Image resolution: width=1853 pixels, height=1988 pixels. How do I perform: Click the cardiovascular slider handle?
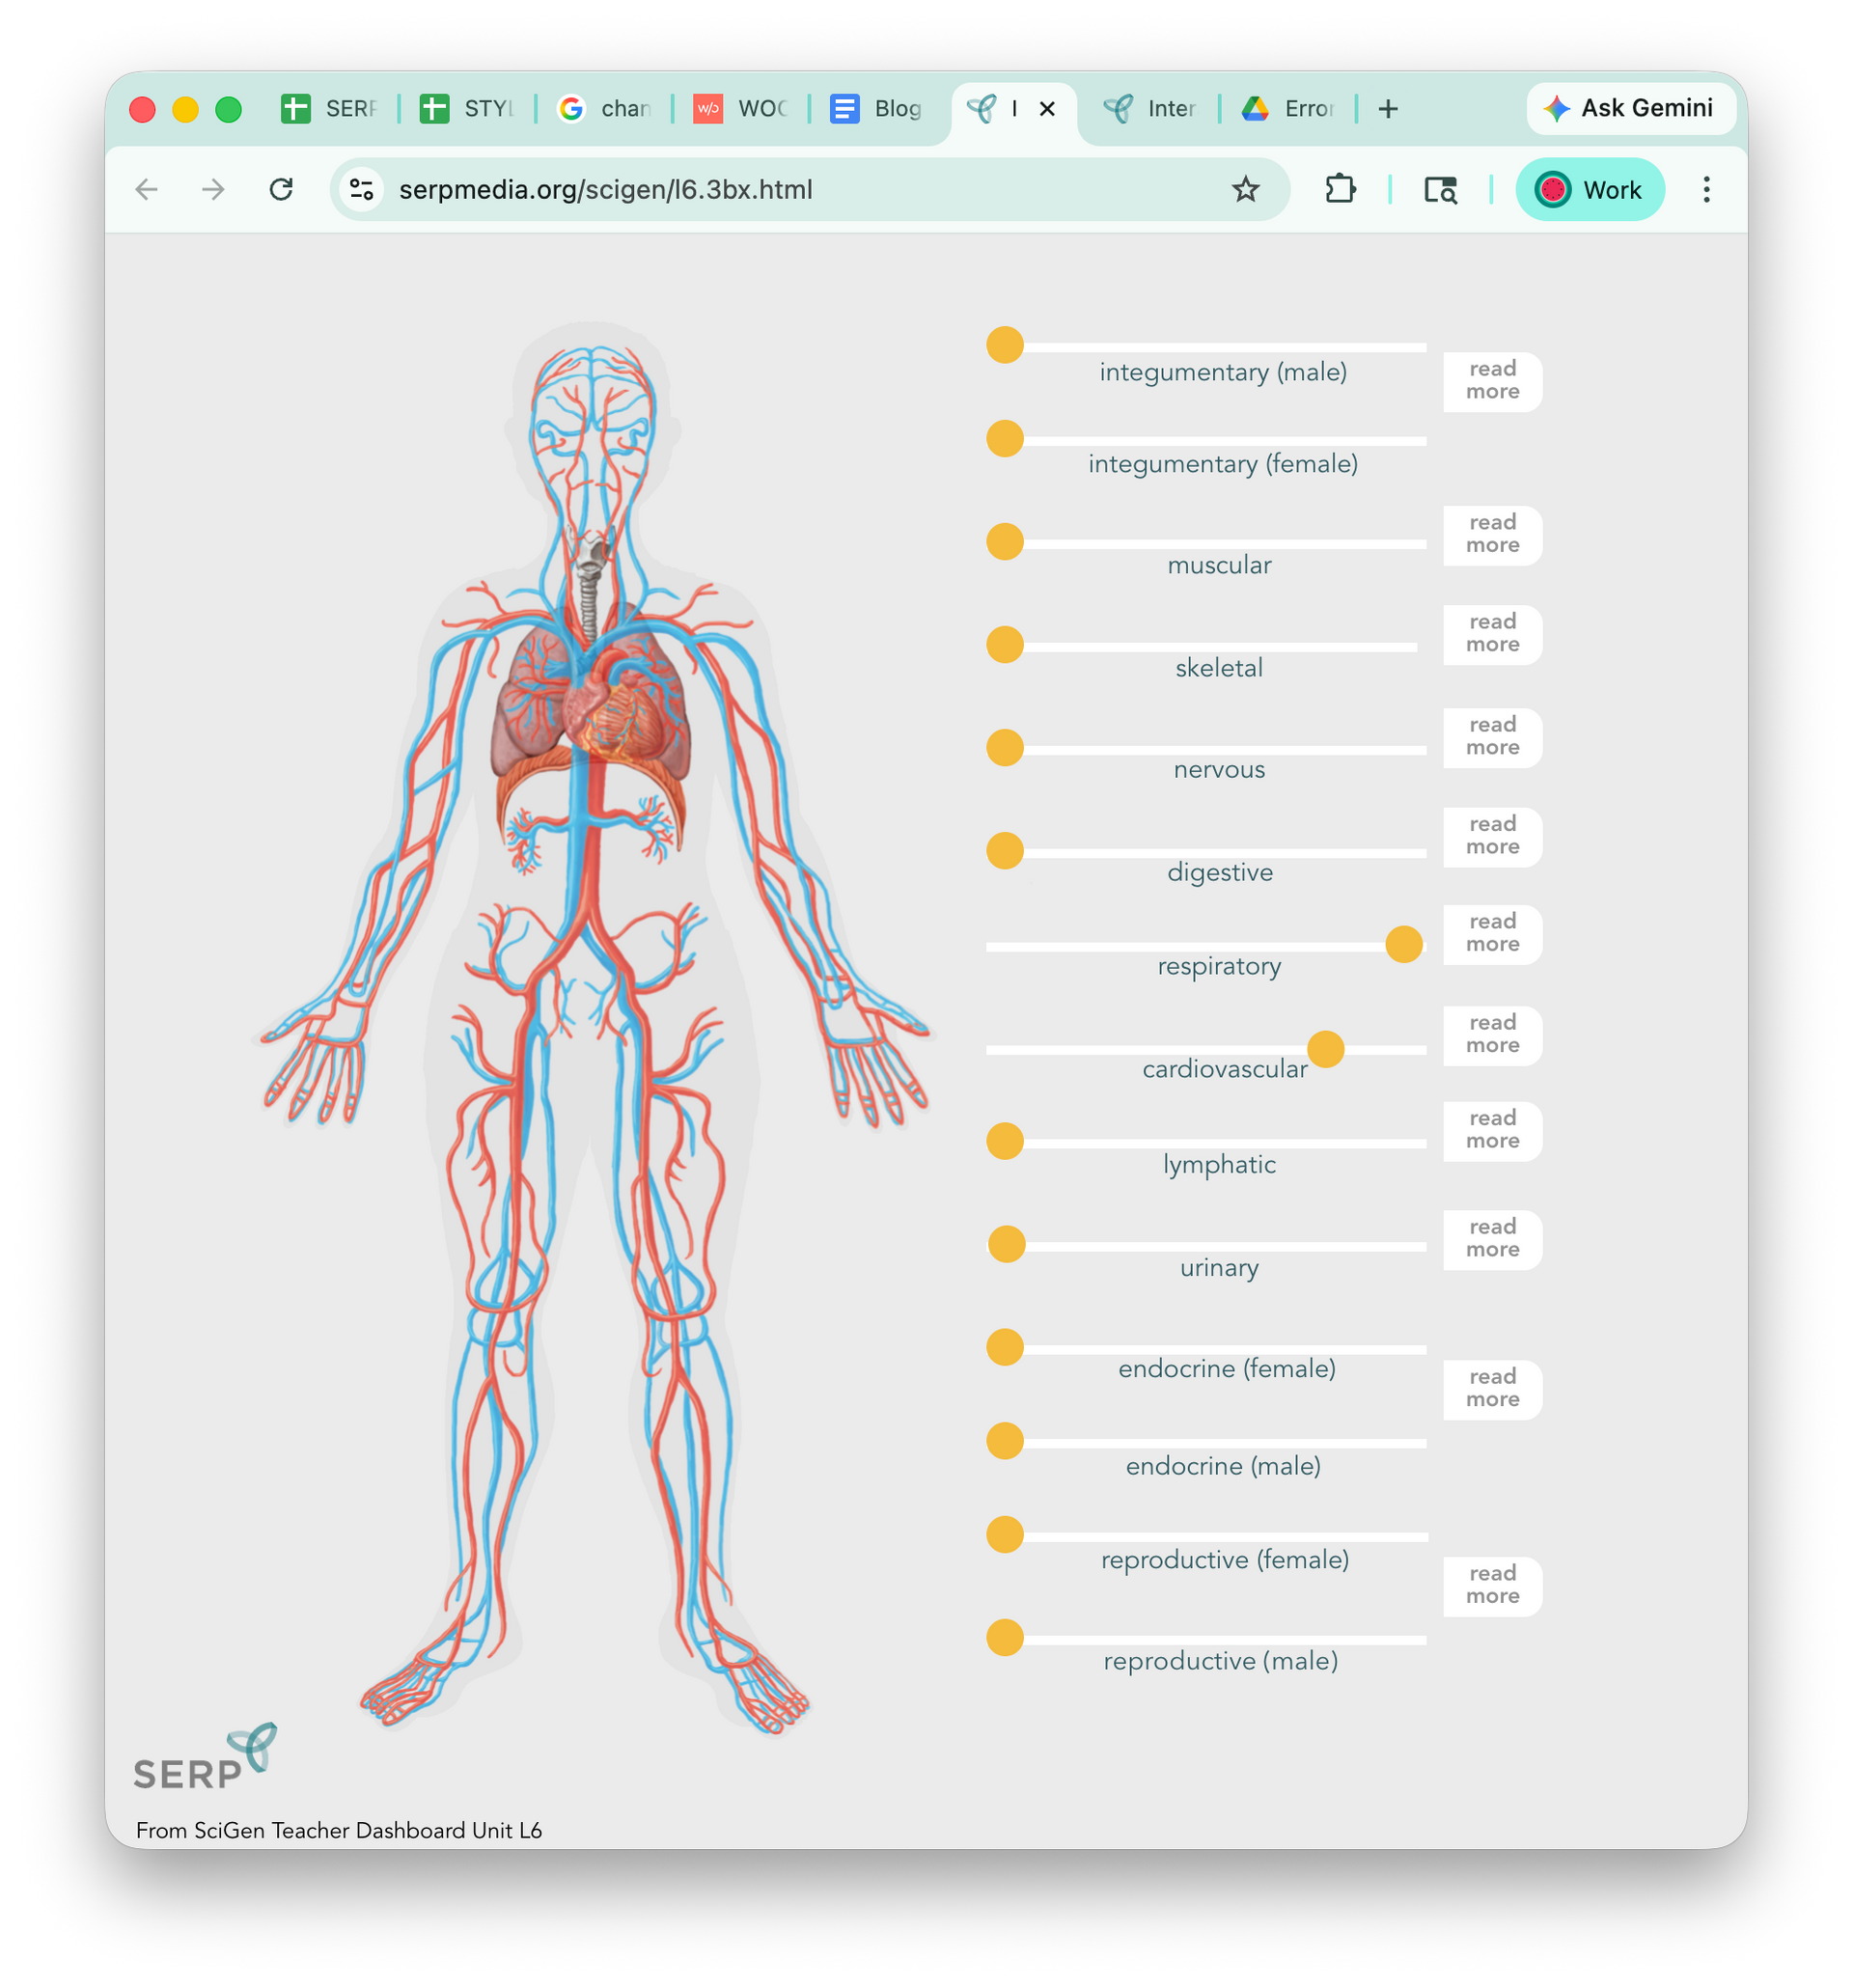click(1325, 1049)
